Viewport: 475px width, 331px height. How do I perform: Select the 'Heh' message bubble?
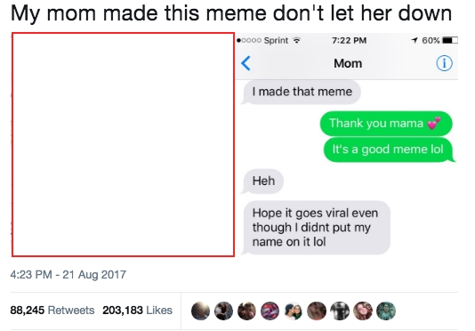[x=263, y=181]
